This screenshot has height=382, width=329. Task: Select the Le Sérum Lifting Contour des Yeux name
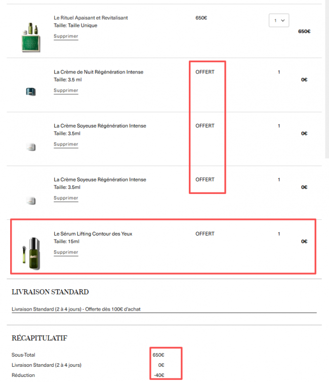click(93, 234)
